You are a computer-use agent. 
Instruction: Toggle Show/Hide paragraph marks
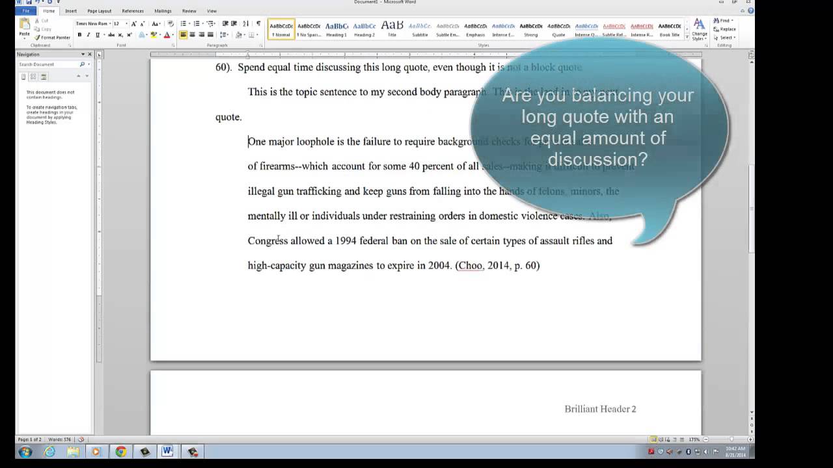(258, 23)
